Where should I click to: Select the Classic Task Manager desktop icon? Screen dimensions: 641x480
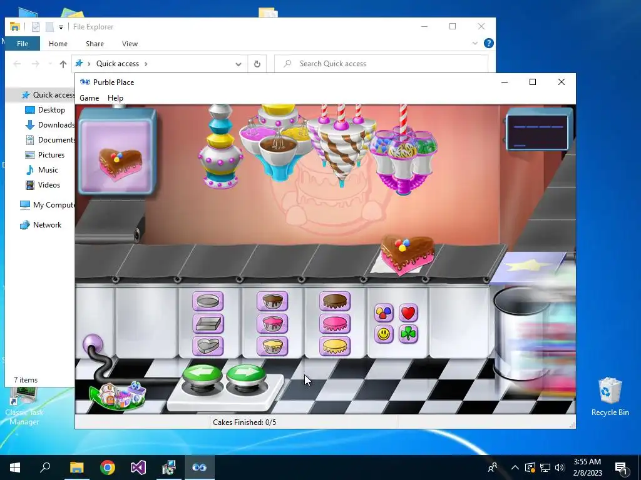[x=24, y=406]
